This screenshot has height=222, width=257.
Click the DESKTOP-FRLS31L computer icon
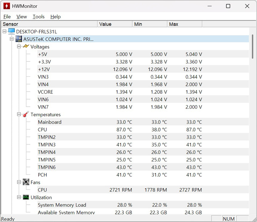pyautogui.click(x=11, y=31)
